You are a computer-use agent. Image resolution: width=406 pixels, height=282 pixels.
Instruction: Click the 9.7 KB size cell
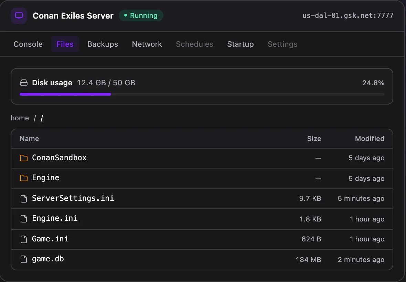pos(310,198)
